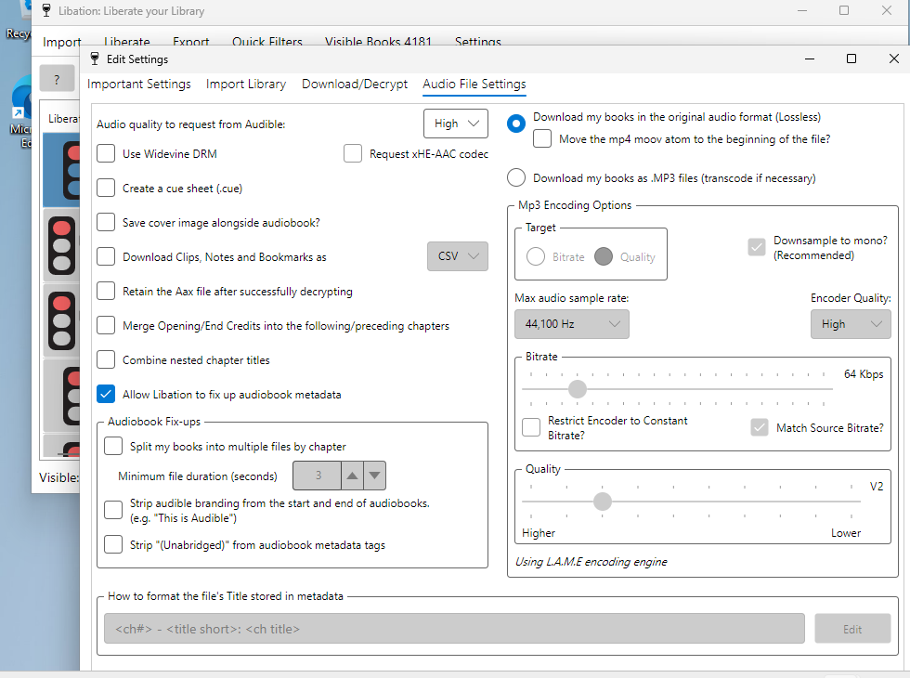
Task: Click the Edit button for title format
Action: click(x=852, y=629)
